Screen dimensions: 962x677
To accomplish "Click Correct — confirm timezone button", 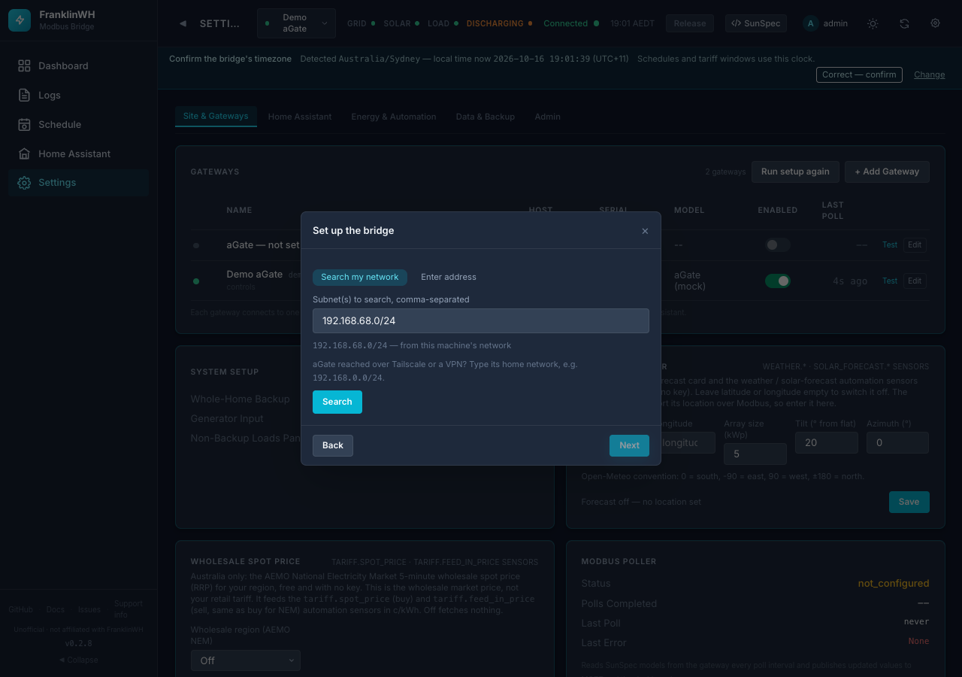I will tap(859, 74).
